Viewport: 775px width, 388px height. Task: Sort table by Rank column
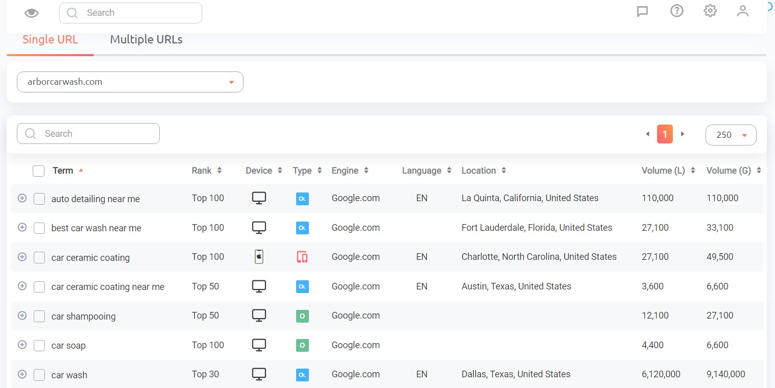click(207, 171)
